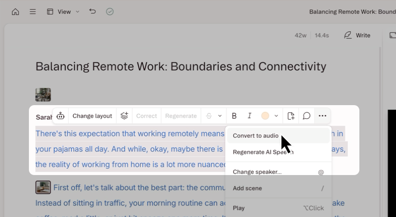This screenshot has width=396, height=217.
Task: Click the line 'the reality of working from home'
Action: [131, 164]
